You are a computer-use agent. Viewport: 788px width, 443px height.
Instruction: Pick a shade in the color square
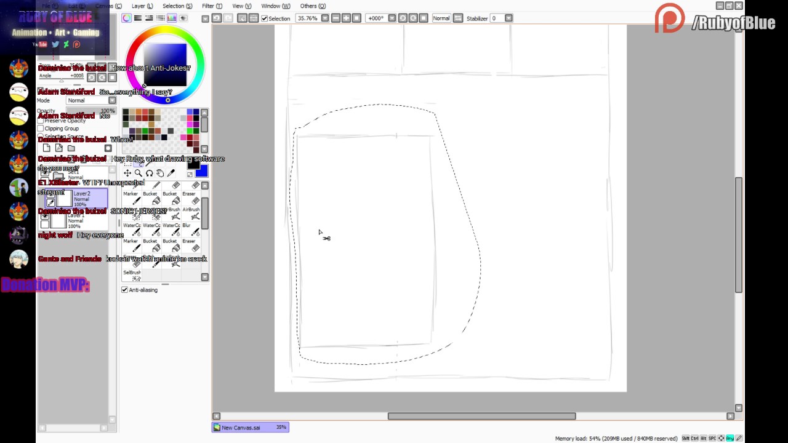click(165, 65)
